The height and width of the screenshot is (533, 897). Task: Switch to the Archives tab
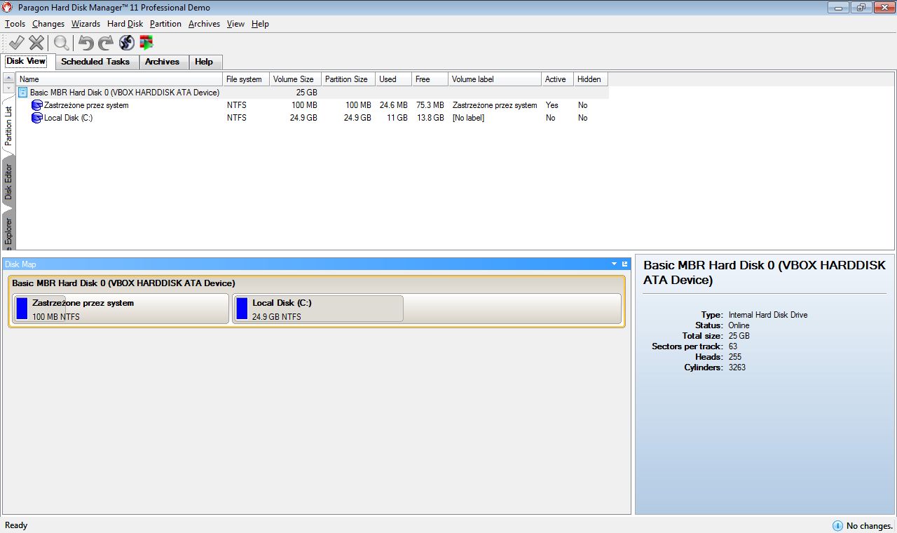pyautogui.click(x=163, y=62)
